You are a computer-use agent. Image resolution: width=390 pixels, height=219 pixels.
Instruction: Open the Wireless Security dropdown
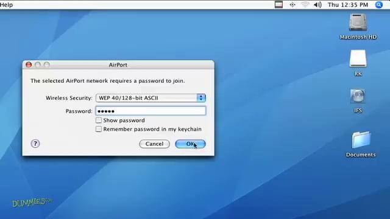tap(151, 98)
